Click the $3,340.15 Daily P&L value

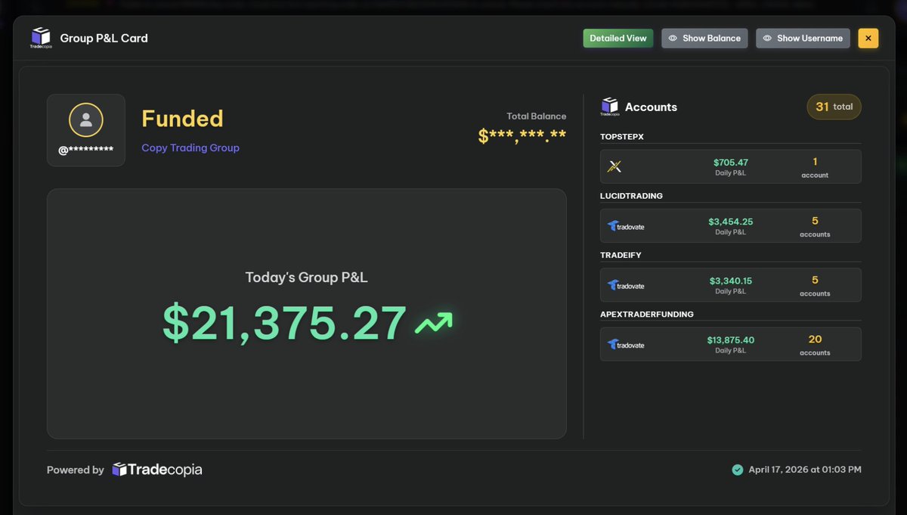tap(730, 281)
